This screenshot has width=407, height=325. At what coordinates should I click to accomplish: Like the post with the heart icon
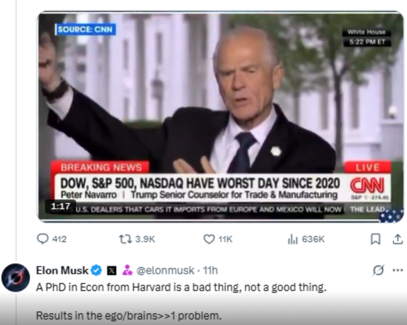pos(209,239)
